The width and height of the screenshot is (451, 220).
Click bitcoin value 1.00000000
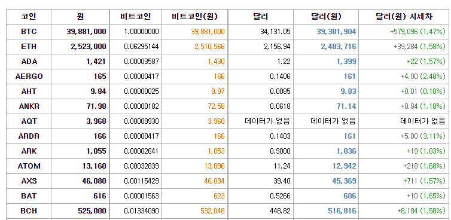141,32
